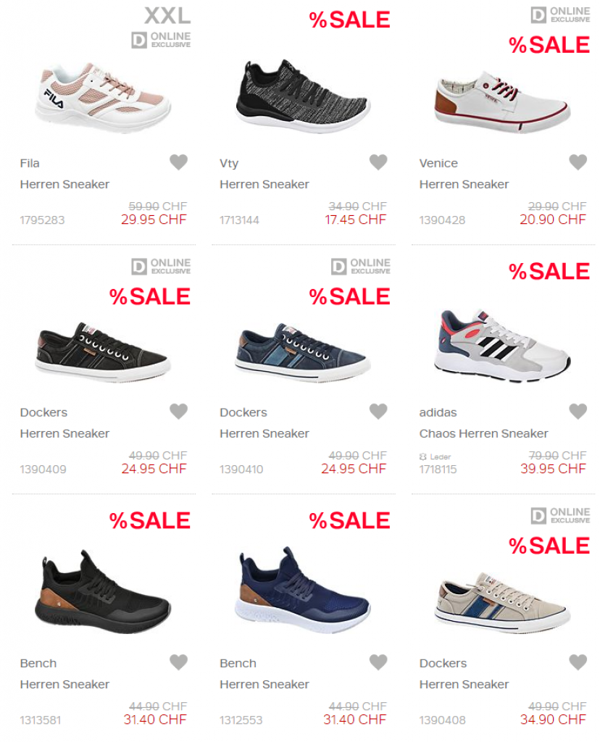Click Online Exclusive badge on Venice sneaker
Viewport: 600px width, 742px height.
[x=560, y=14]
